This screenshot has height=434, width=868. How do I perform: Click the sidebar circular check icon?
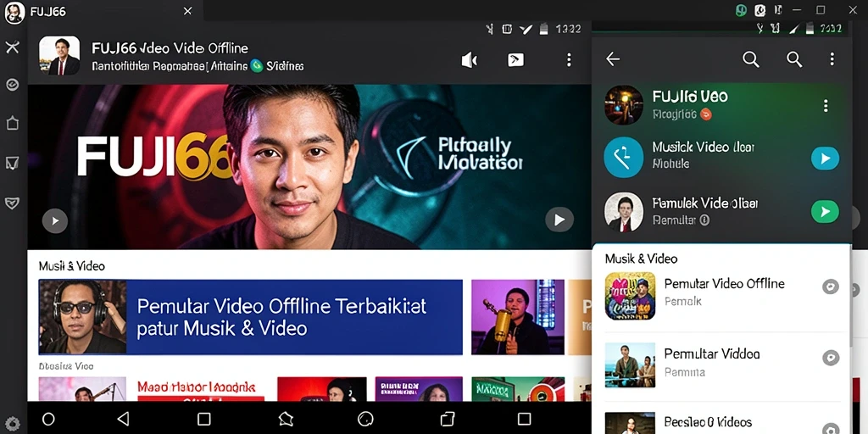(12, 84)
